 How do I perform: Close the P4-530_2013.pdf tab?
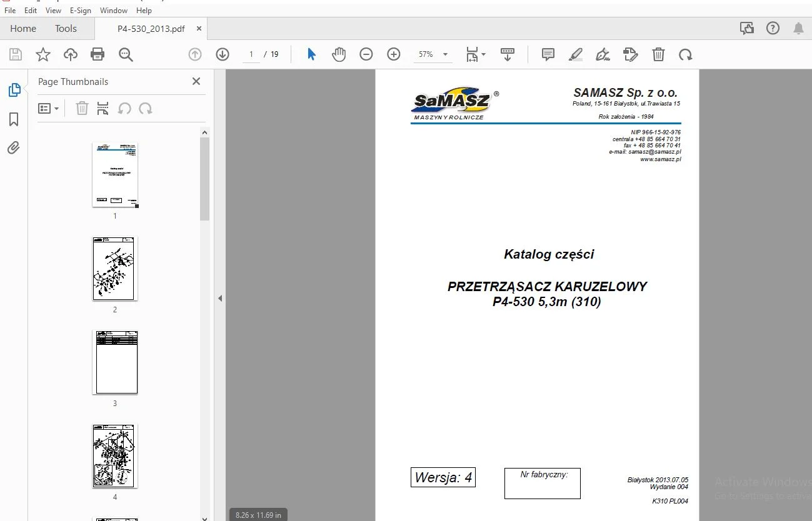tap(199, 29)
